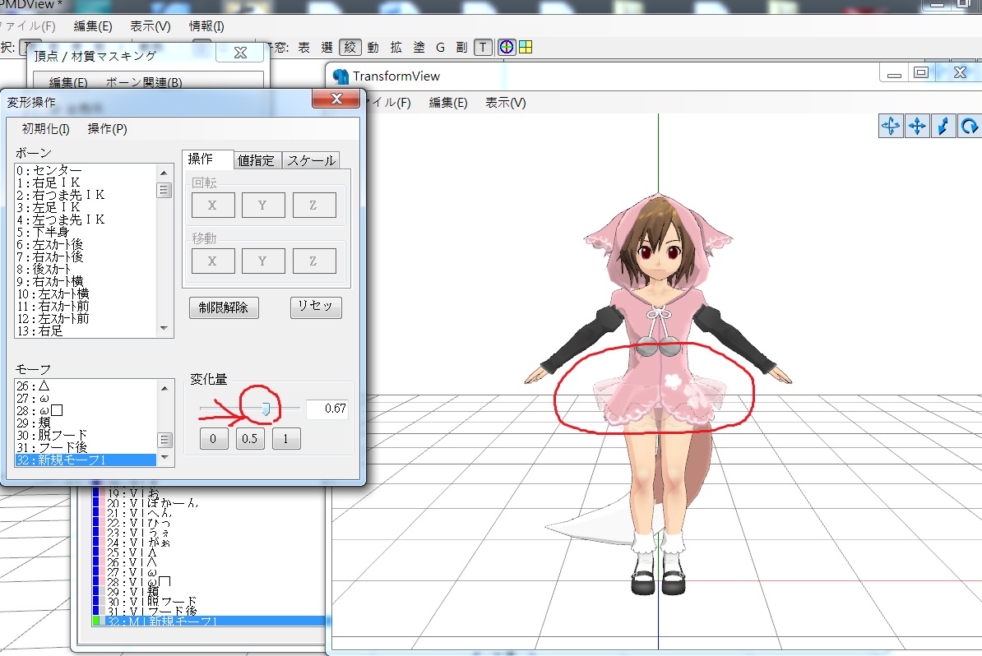Screen dimensions: 982x656
Task: Click the diagonal double-arrow zoom icon in TransformView
Action: coord(943,126)
